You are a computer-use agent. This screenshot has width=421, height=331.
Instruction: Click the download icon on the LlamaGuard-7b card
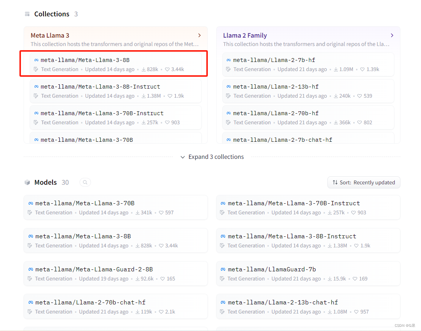(x=330, y=279)
